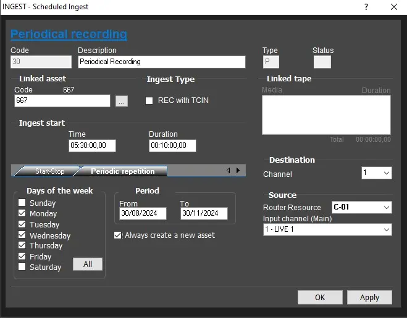Open the Destination Channel dropdown

[376, 173]
